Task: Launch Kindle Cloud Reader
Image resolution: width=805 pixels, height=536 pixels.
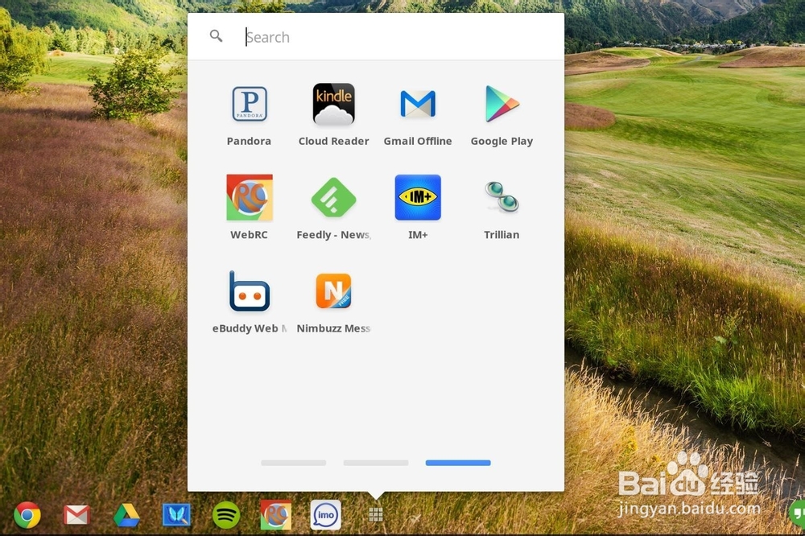Action: tap(334, 105)
